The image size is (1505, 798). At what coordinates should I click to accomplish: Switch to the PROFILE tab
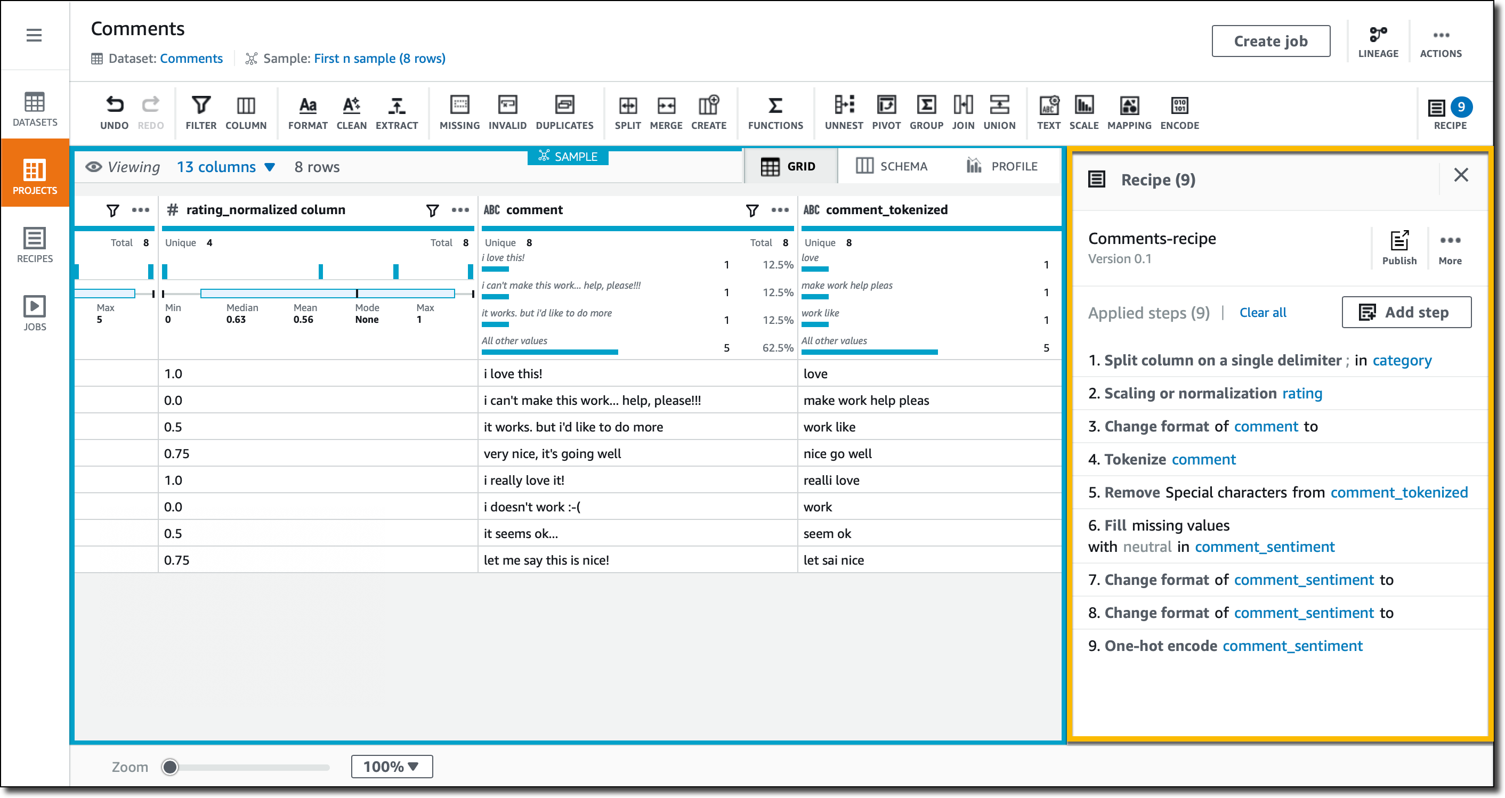[x=1004, y=166]
